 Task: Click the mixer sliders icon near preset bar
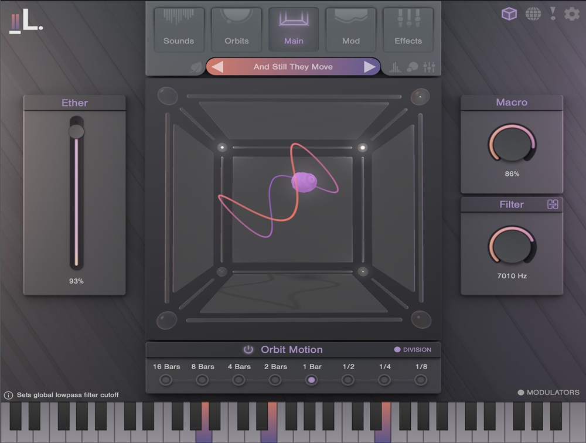(x=430, y=68)
